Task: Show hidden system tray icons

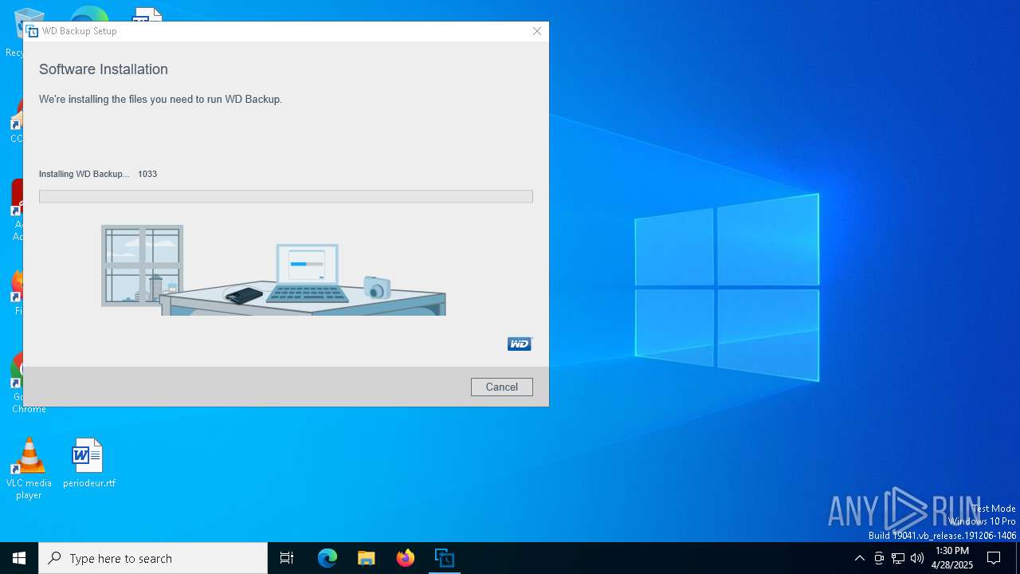Action: click(859, 558)
